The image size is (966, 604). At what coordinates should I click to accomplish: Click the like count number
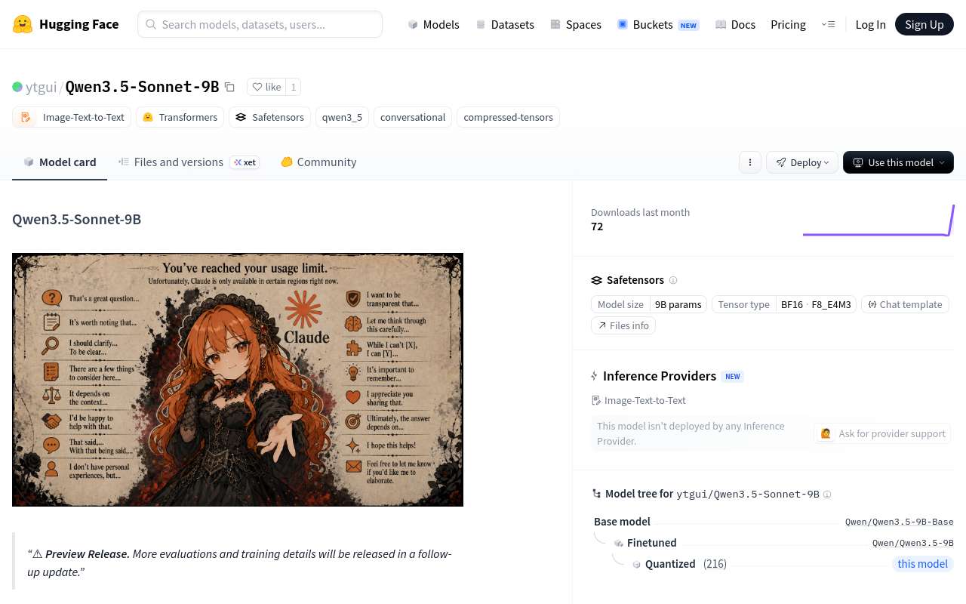tap(294, 87)
